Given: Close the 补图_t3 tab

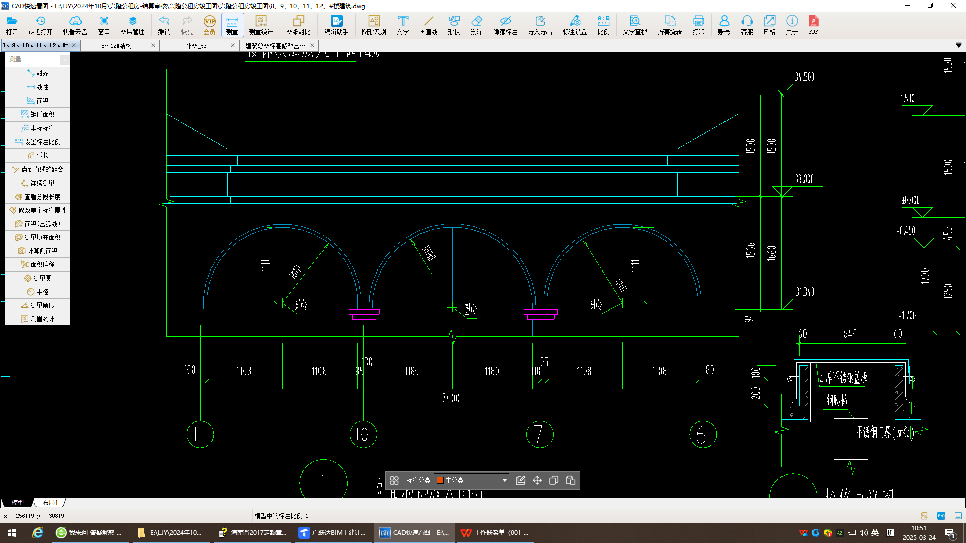Looking at the screenshot, I should 232,45.
